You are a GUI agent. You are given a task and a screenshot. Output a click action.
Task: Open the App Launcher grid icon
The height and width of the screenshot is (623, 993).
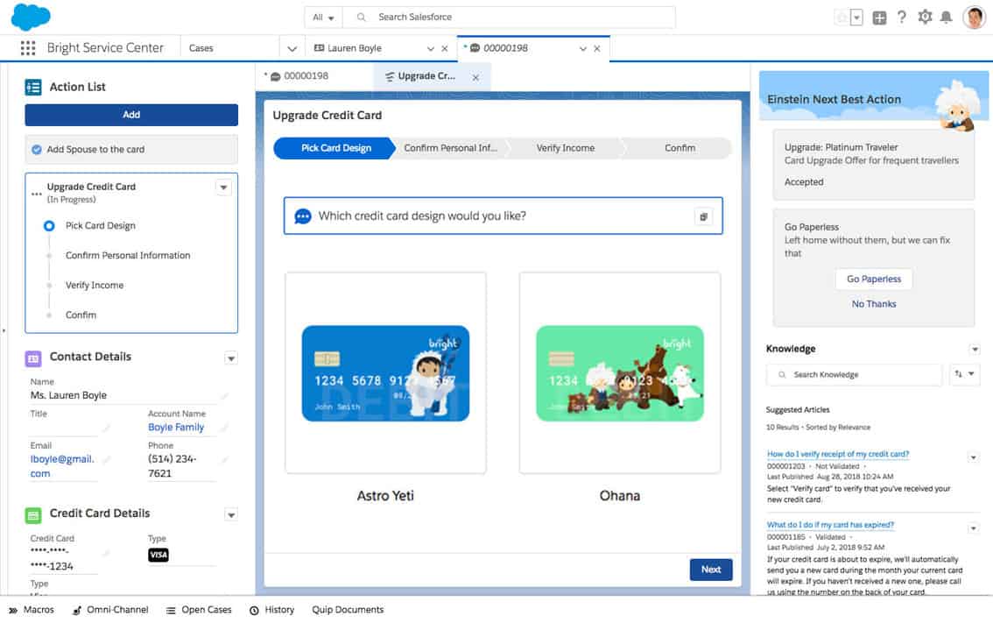click(28, 48)
